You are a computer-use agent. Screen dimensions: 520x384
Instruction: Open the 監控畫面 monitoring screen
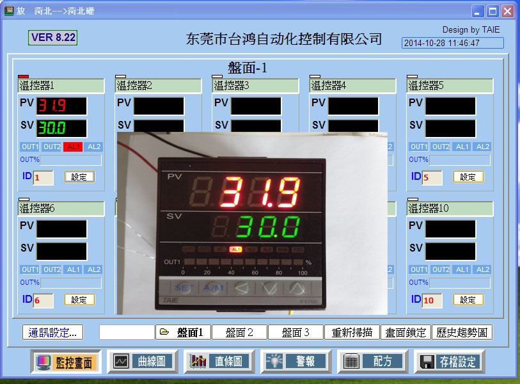click(67, 362)
